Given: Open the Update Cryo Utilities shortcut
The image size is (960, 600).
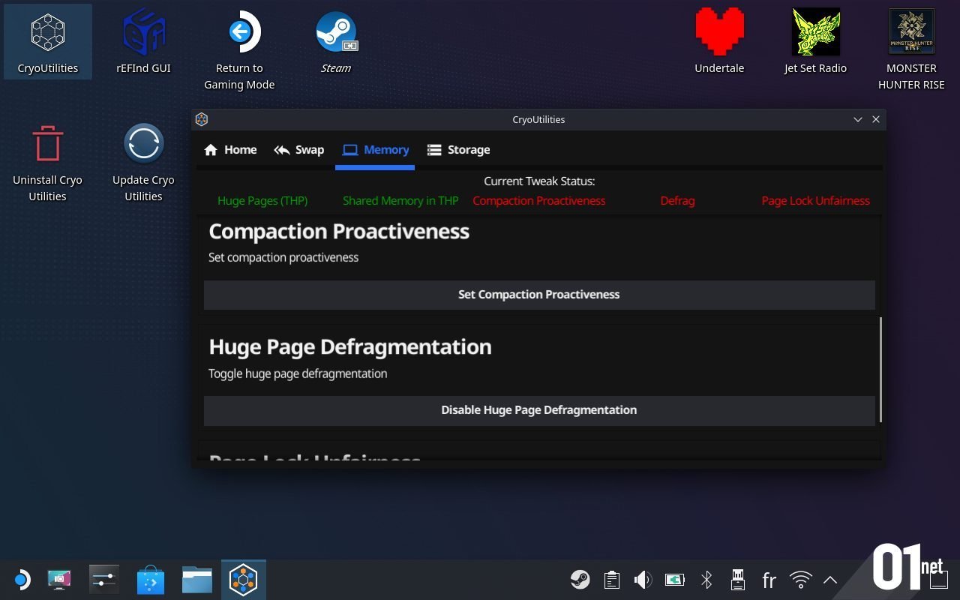Looking at the screenshot, I should point(143,162).
